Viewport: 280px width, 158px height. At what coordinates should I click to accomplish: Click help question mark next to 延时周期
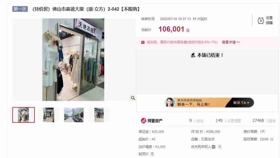(x=272, y=139)
